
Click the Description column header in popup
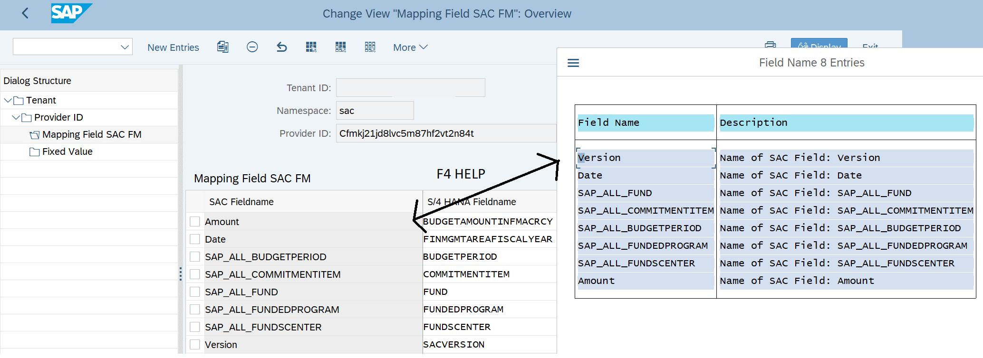pos(846,122)
